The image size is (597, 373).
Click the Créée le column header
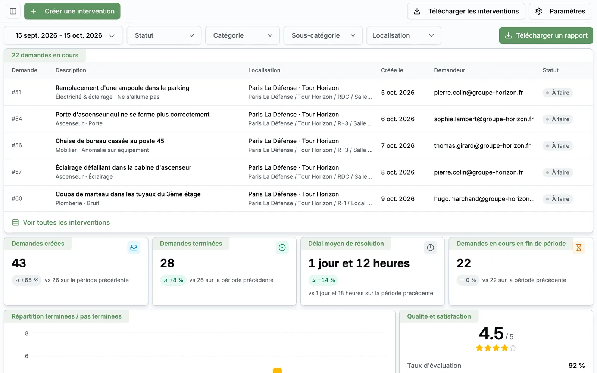click(392, 70)
